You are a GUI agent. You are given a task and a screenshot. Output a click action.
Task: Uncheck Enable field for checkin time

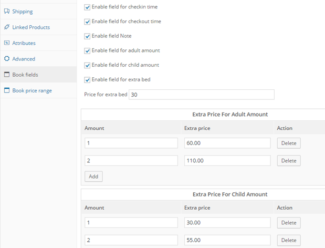[x=87, y=7]
